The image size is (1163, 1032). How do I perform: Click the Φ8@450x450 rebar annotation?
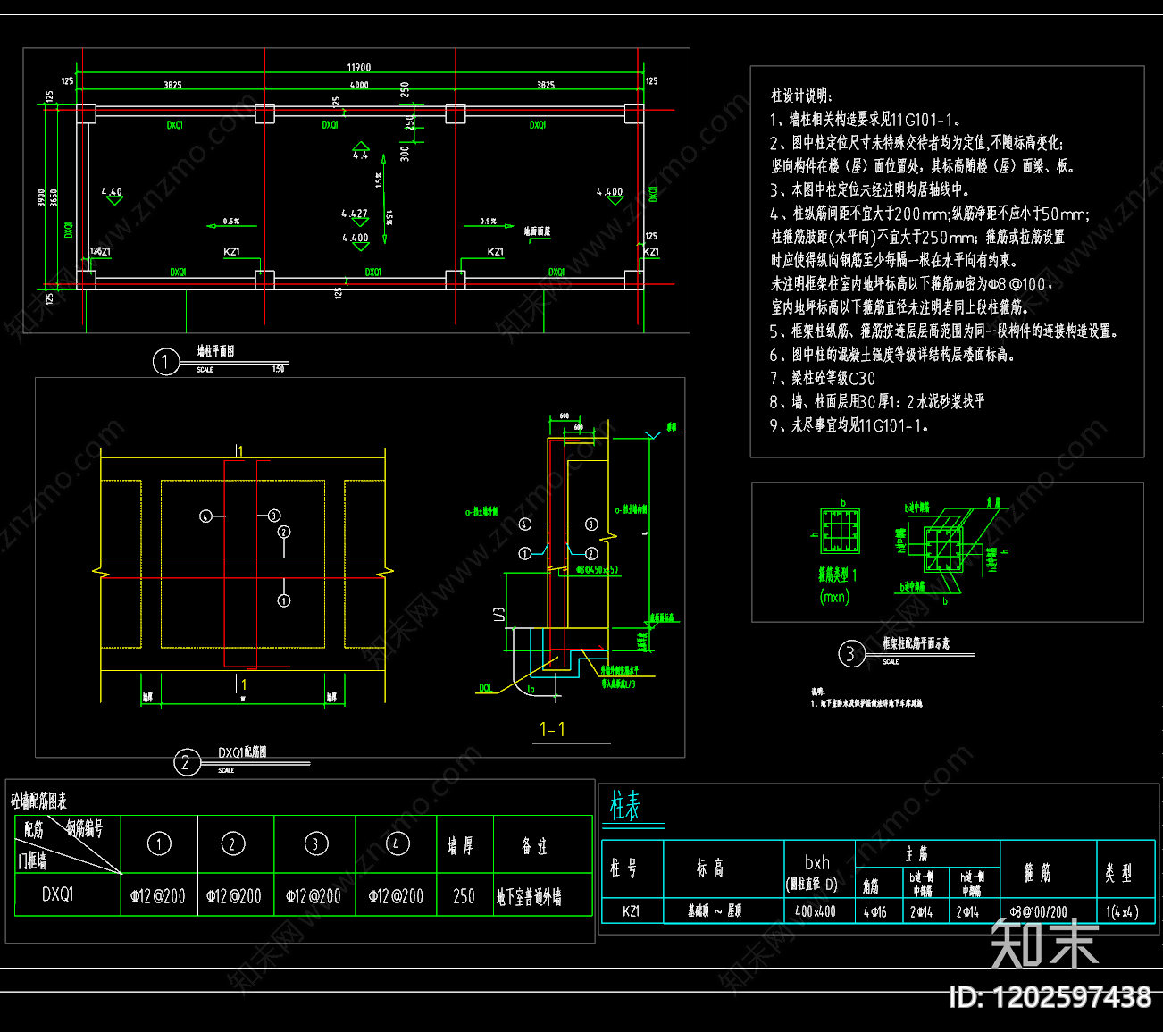tap(597, 569)
